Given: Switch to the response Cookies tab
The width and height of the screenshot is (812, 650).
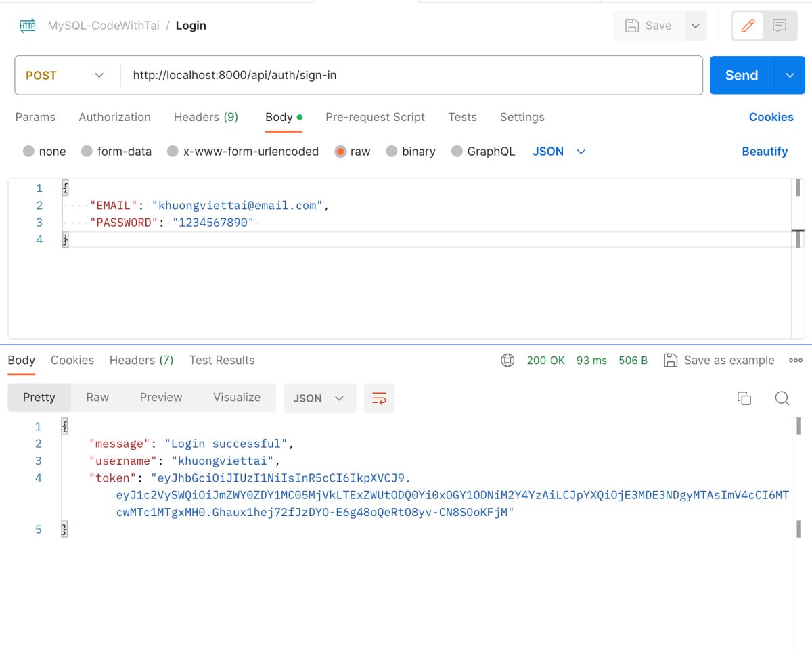Looking at the screenshot, I should [x=72, y=360].
